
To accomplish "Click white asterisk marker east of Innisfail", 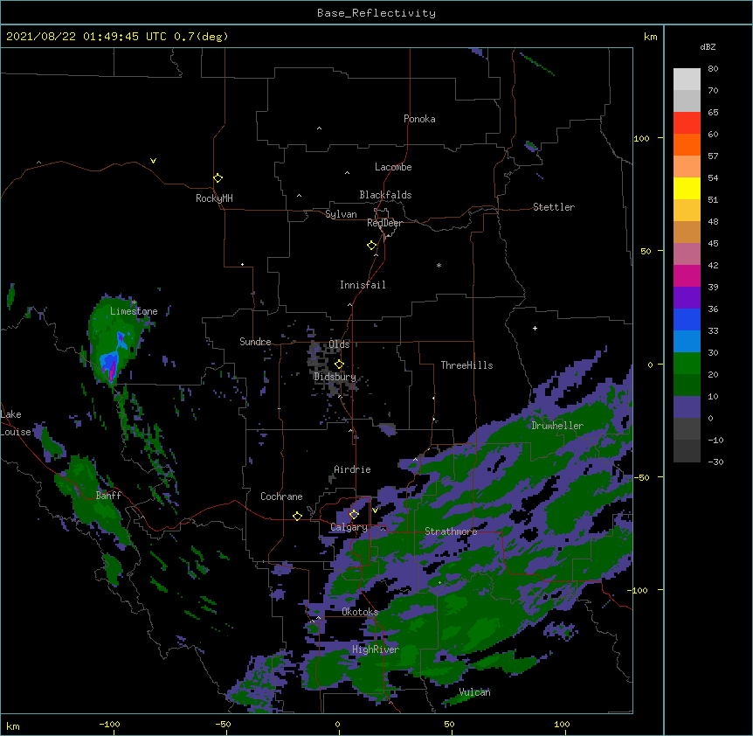I will coord(439,265).
